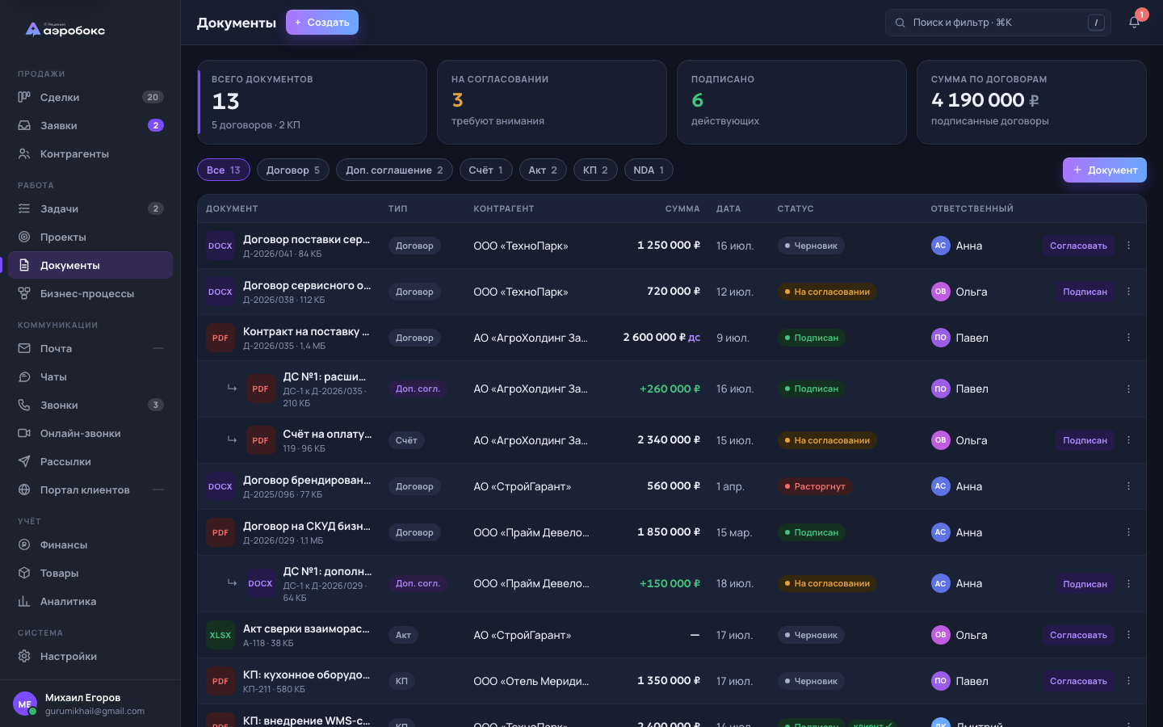Filter documents by Договор 5 tab
The image size is (1163, 727).
tap(293, 170)
